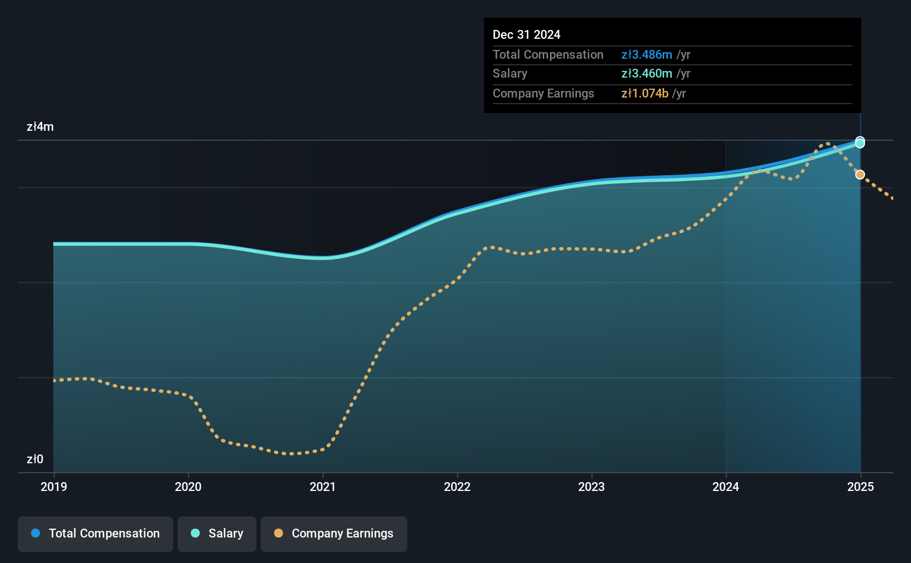This screenshot has width=911, height=563.
Task: Select the 2022 x-axis label
Action: 457,487
